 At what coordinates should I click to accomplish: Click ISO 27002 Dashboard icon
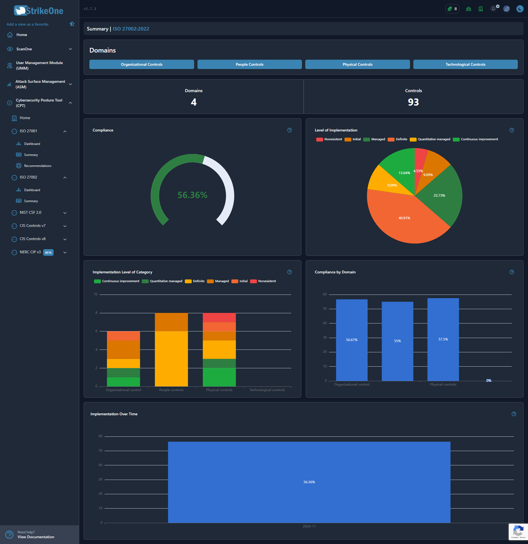(x=19, y=190)
